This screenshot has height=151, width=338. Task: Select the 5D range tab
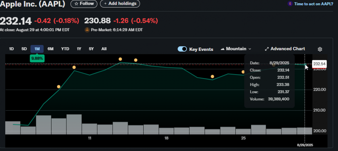point(24,49)
